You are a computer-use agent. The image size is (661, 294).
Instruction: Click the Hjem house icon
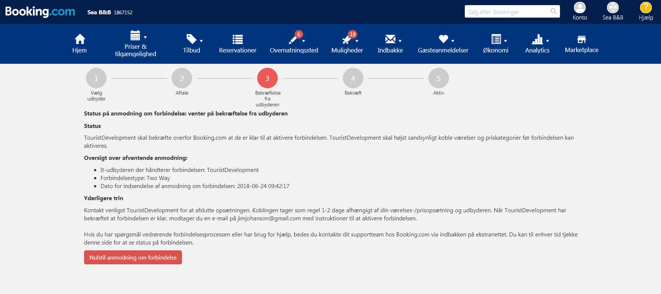(x=80, y=39)
